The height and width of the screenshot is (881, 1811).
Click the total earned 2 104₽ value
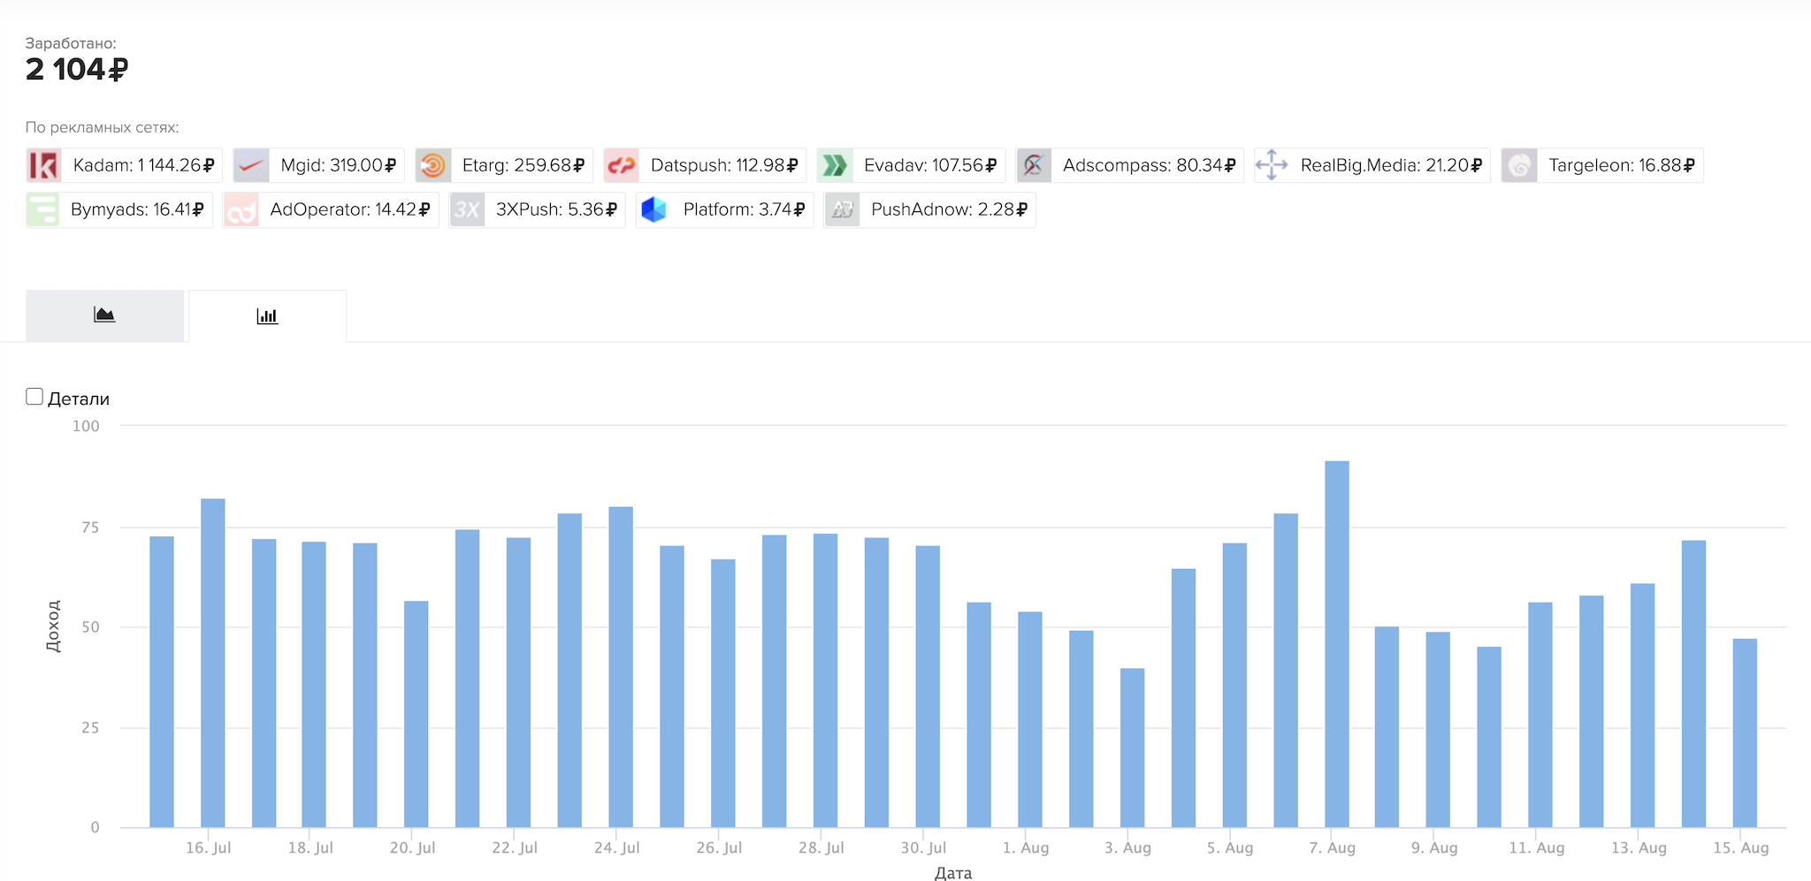click(77, 69)
